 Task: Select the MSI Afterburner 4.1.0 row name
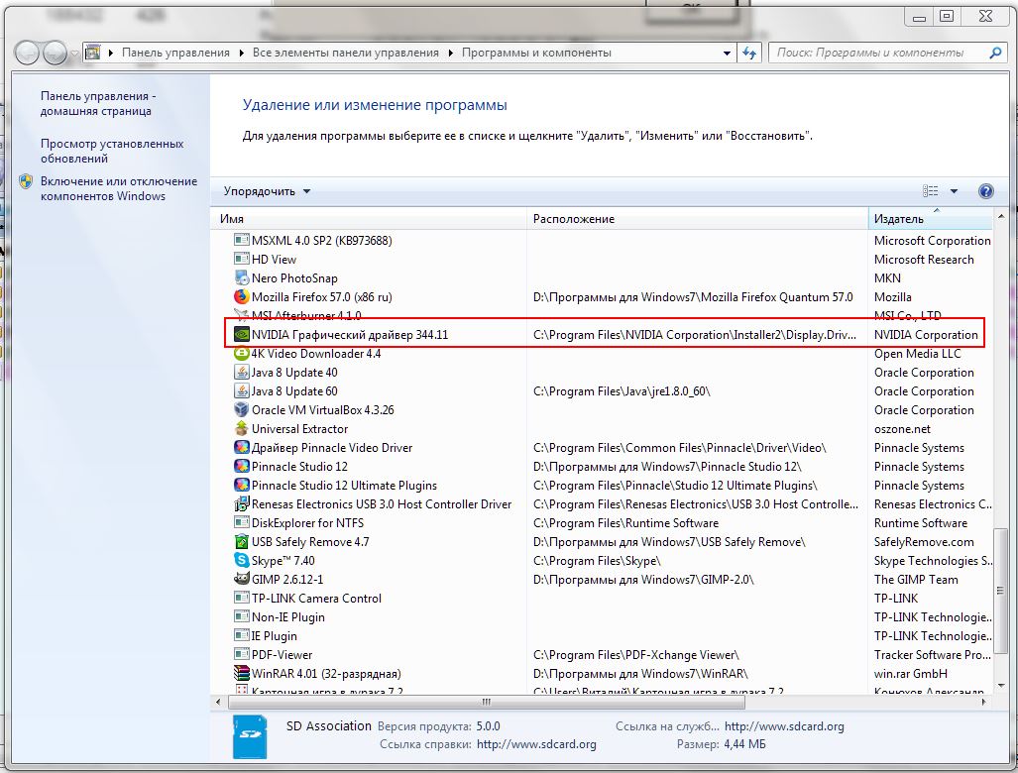coord(306,315)
